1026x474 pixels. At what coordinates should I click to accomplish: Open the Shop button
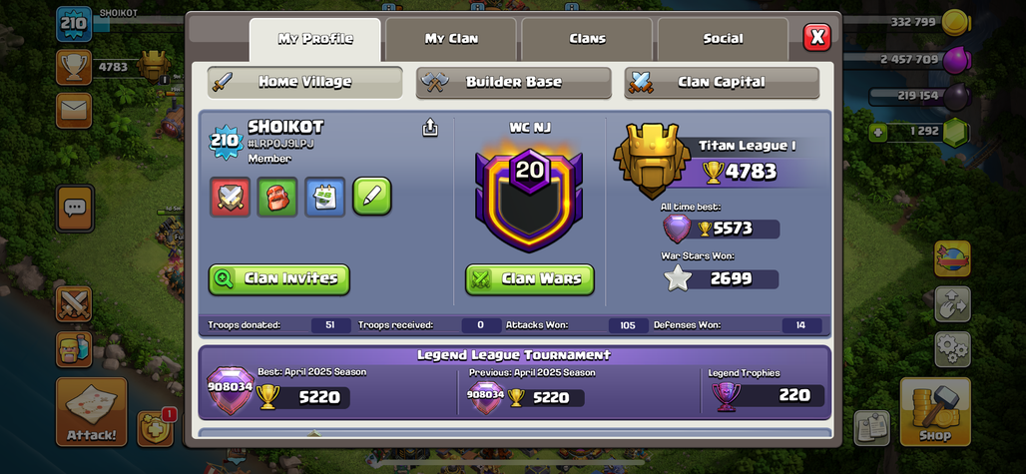click(934, 412)
